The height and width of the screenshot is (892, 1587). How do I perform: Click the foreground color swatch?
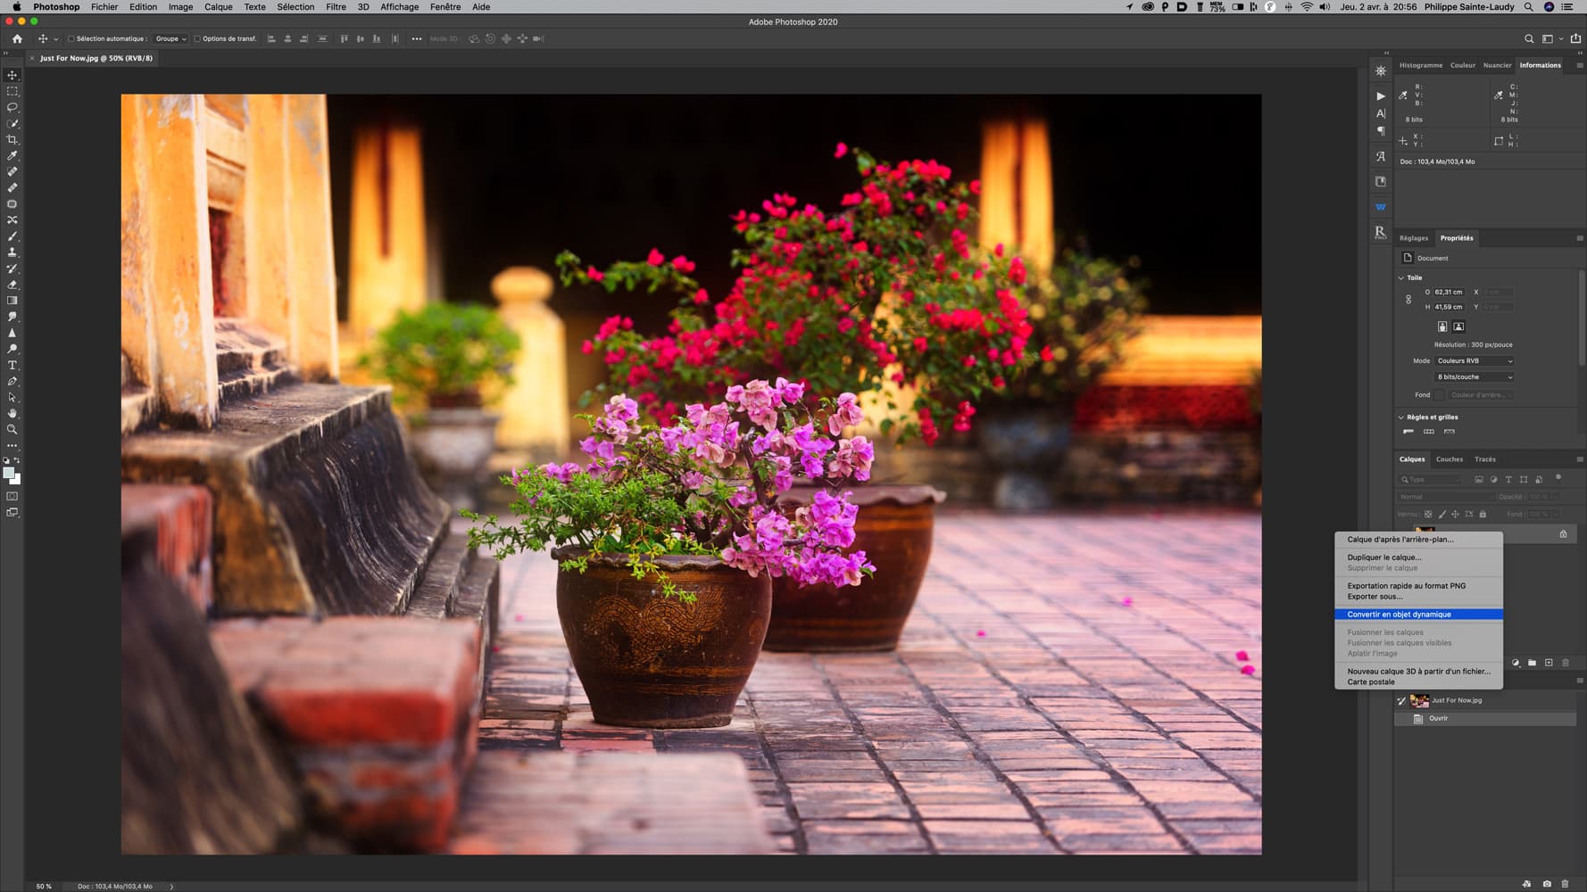(x=8, y=474)
